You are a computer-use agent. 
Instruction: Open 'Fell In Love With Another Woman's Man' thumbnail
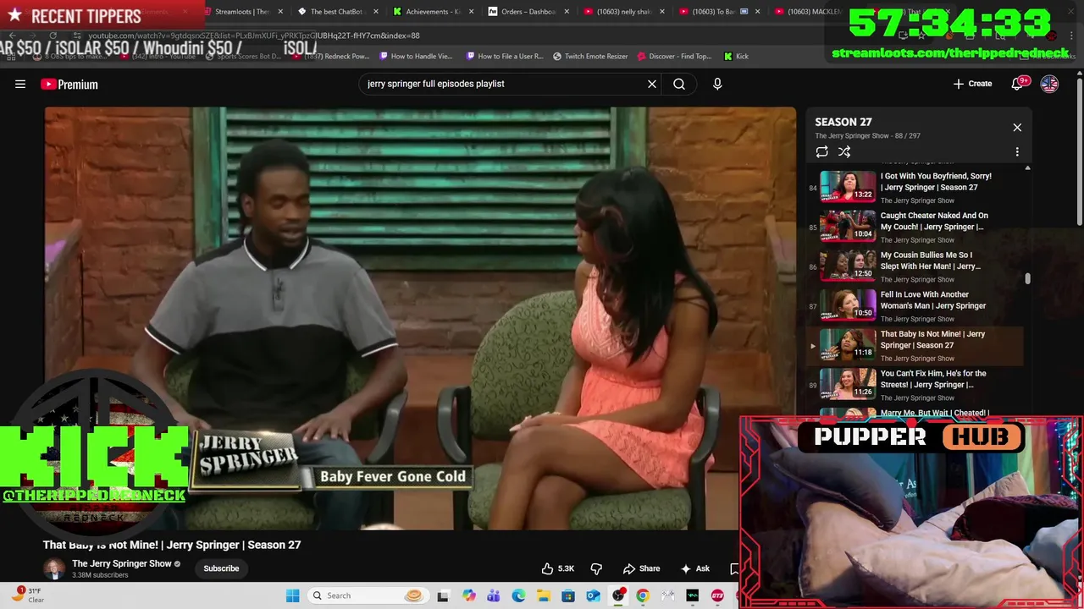(848, 305)
